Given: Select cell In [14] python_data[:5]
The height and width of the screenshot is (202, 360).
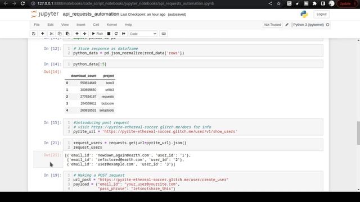Looking at the screenshot, I should coord(193,64).
